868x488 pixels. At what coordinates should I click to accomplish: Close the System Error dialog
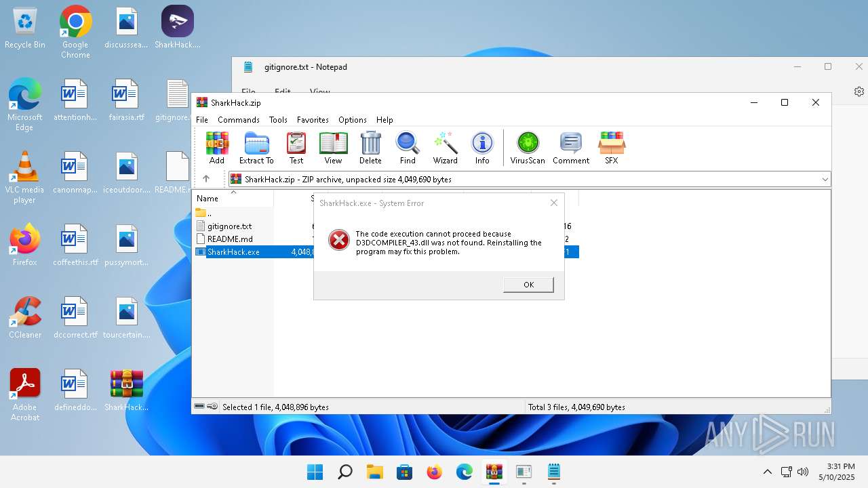click(x=554, y=203)
